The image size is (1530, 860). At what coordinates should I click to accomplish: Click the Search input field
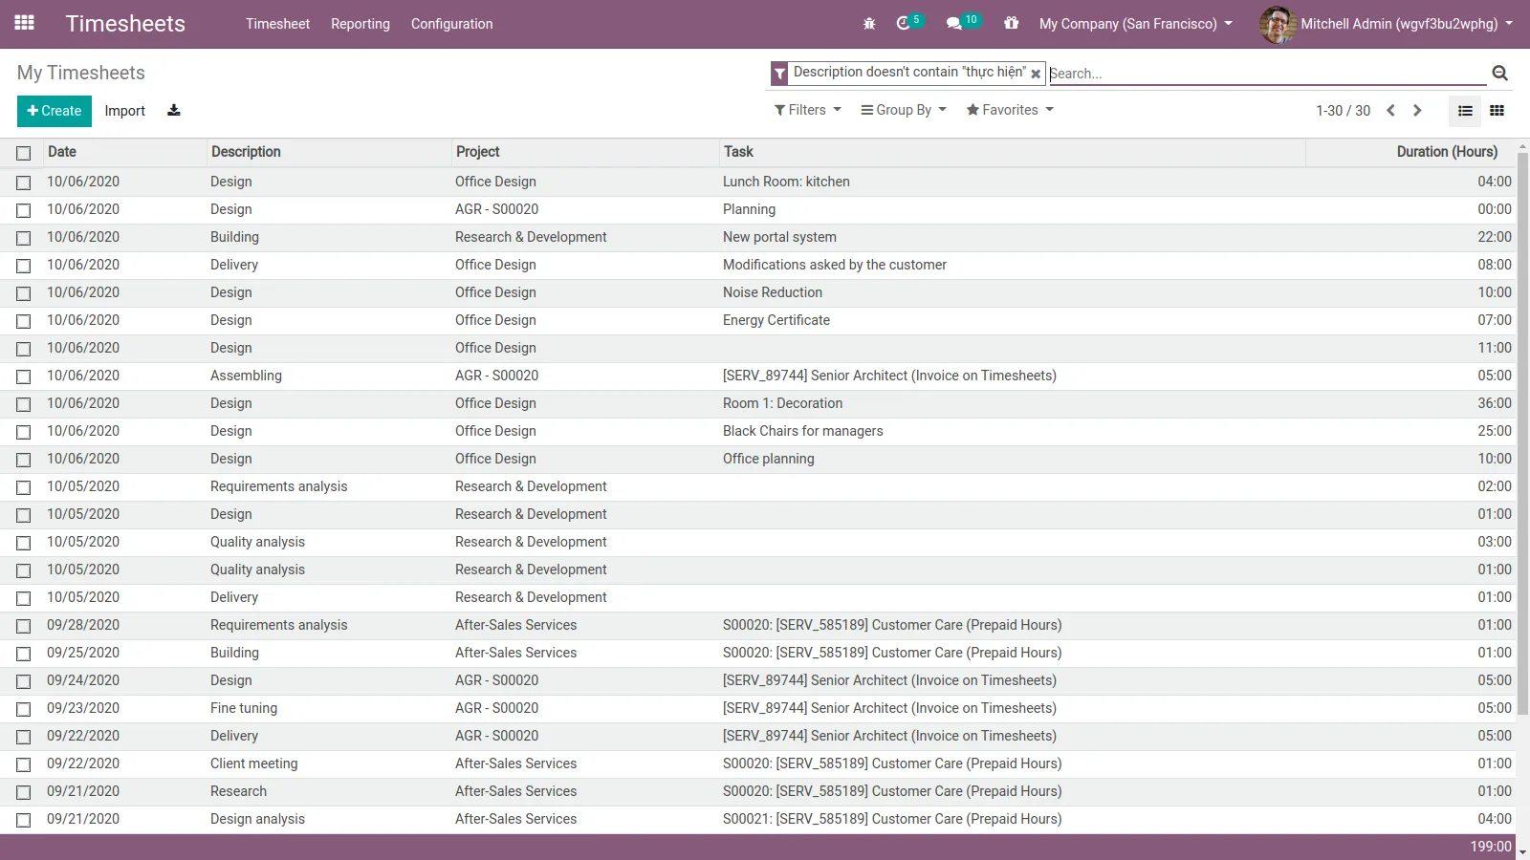coord(1267,74)
